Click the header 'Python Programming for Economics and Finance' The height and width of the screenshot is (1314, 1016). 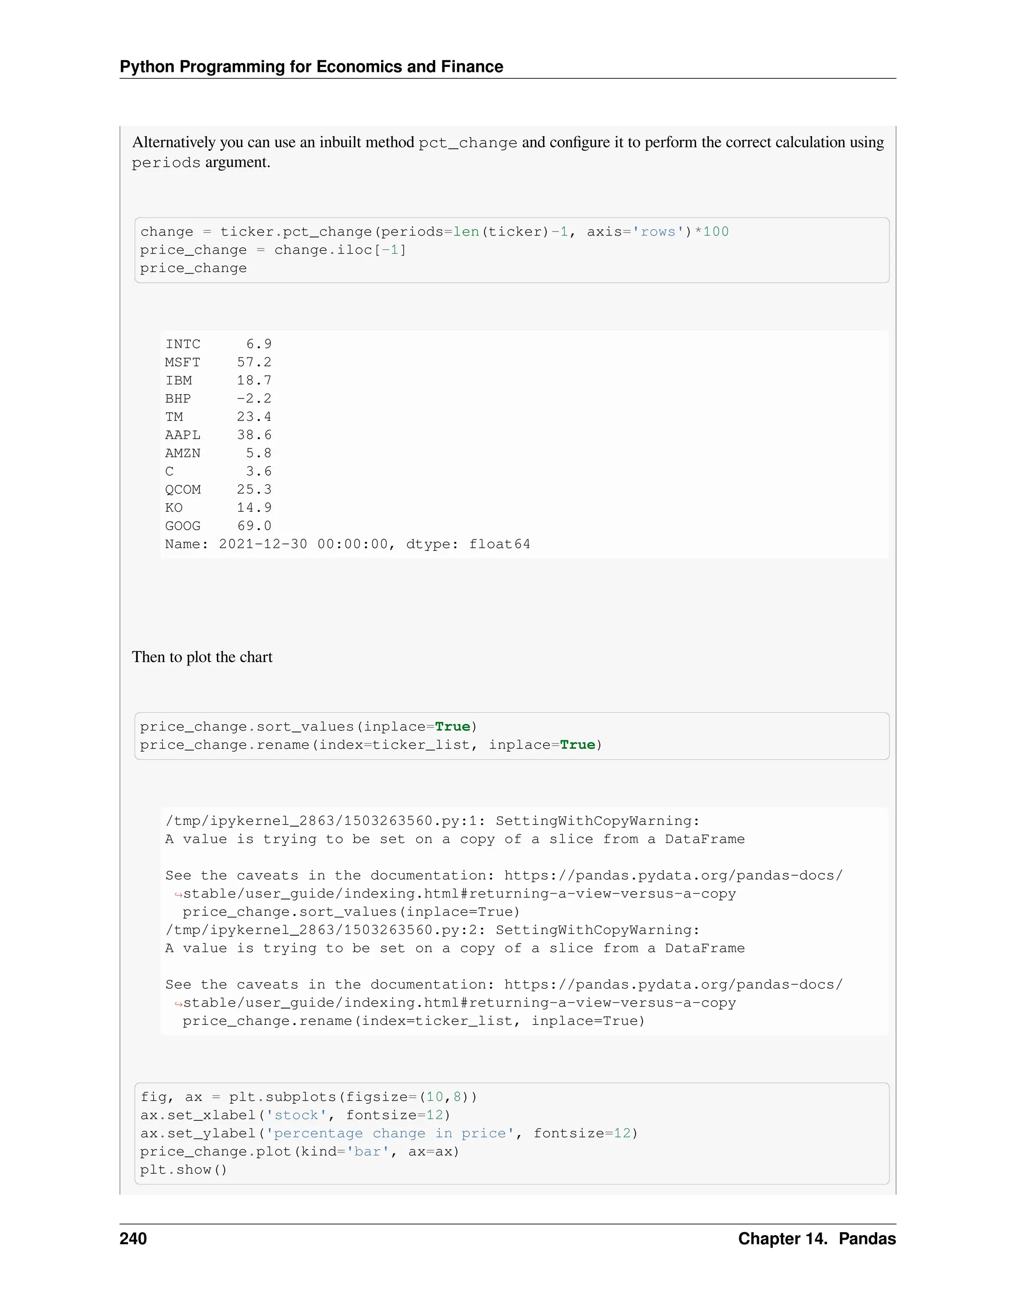point(311,66)
